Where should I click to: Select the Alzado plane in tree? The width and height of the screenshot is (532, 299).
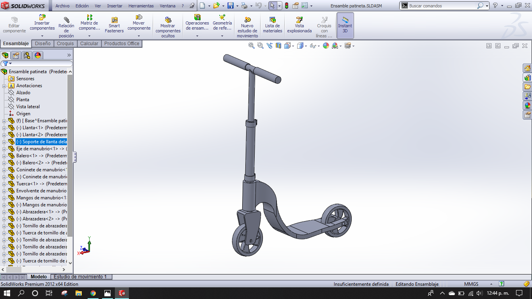[23, 93]
